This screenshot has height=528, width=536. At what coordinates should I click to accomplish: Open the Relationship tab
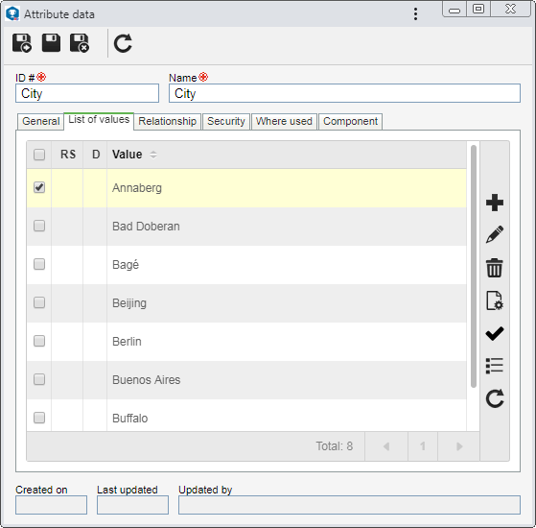(x=167, y=122)
